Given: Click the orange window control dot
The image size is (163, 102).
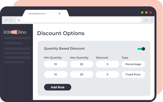Looking at the screenshot, I should pyautogui.click(x=146, y=12).
